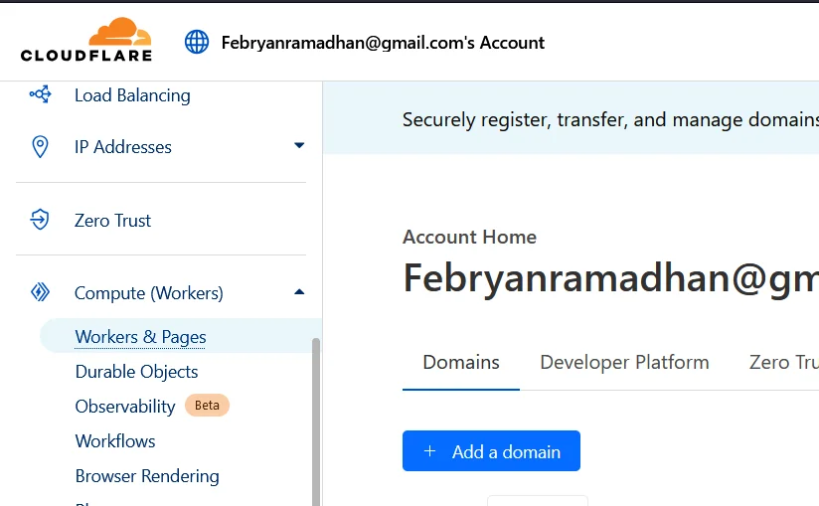
Task: Expand the IP Addresses dropdown arrow
Action: point(299,146)
